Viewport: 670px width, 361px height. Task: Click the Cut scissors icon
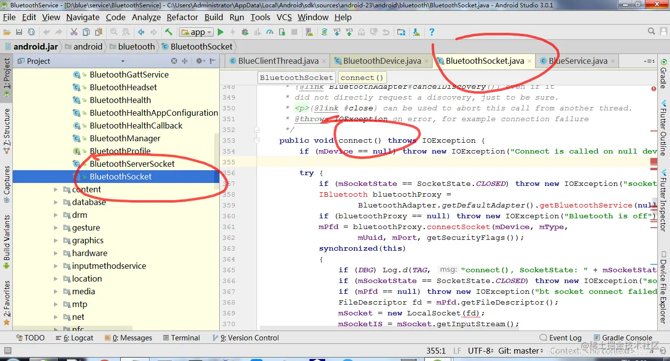(74, 32)
